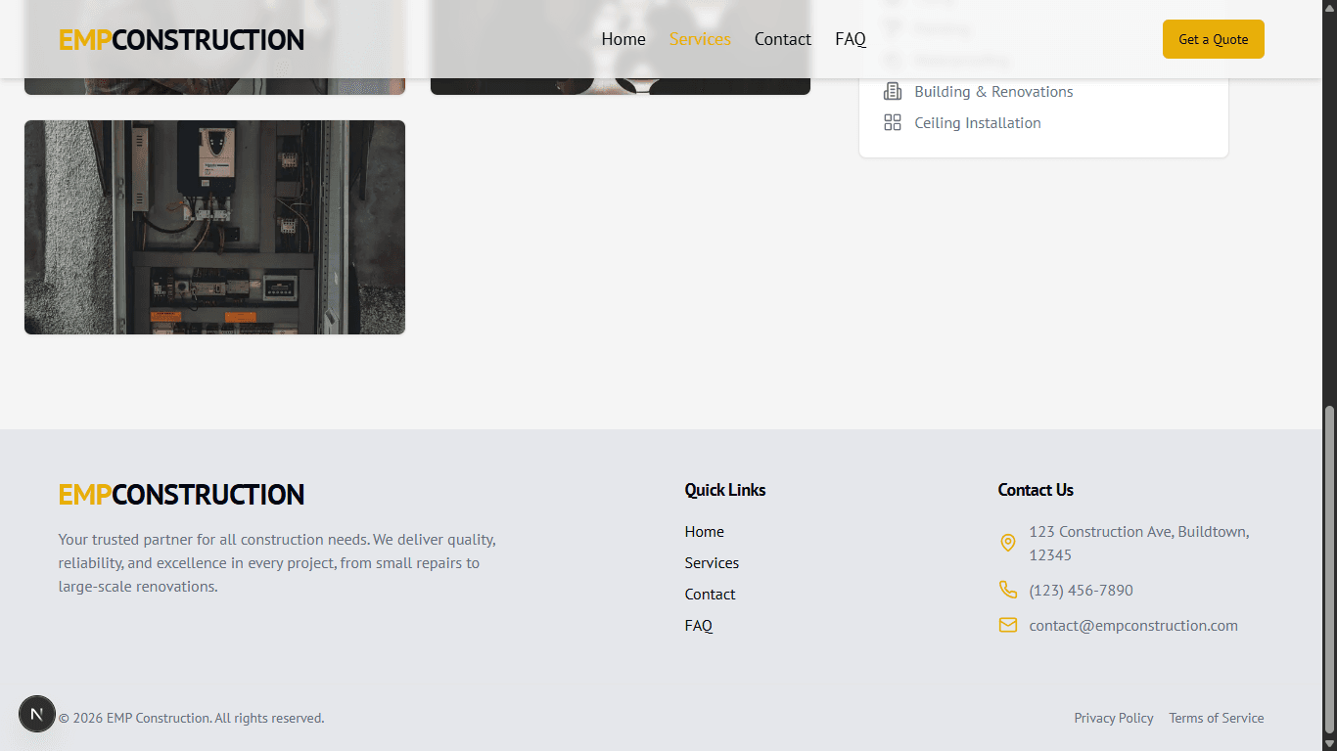
Task: Select Services in the top navigation
Action: point(700,39)
